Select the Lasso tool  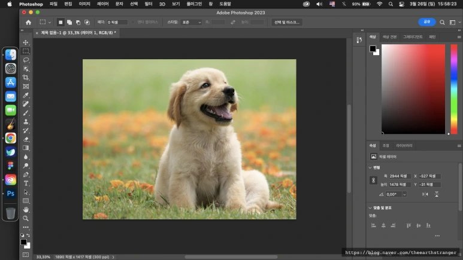[26, 60]
